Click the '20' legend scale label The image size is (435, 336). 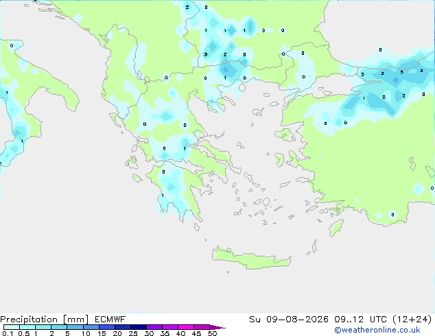pyautogui.click(x=117, y=333)
